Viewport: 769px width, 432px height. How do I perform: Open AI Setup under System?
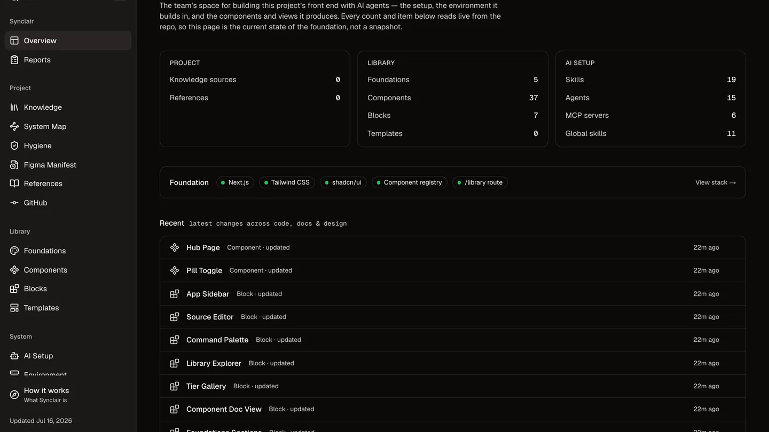click(68, 356)
